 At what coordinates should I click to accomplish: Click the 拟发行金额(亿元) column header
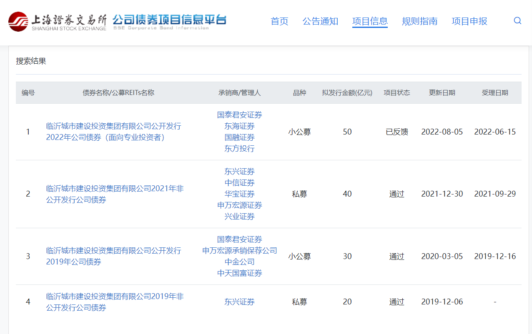tap(347, 93)
